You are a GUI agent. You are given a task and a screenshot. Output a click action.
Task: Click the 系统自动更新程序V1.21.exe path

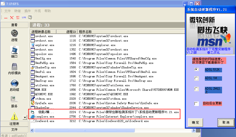[129, 112]
